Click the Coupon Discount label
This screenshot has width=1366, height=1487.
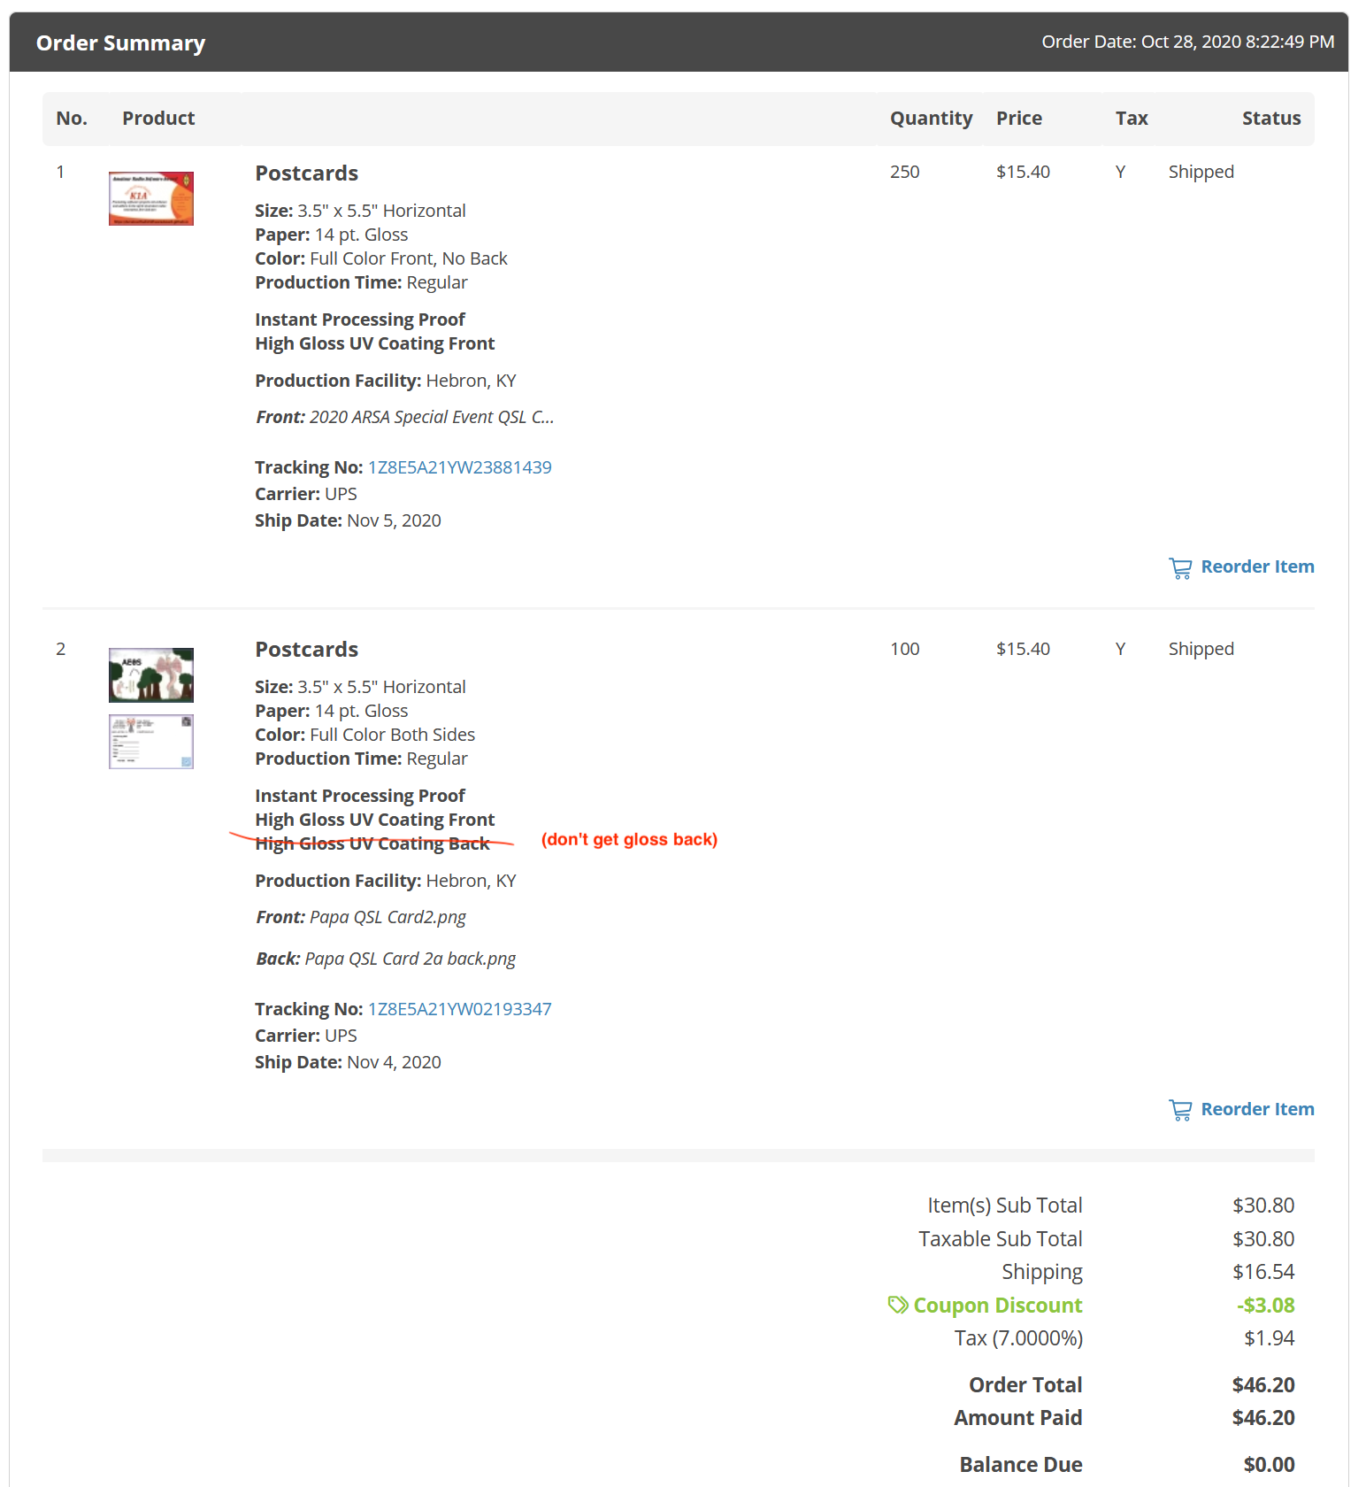tap(997, 1306)
